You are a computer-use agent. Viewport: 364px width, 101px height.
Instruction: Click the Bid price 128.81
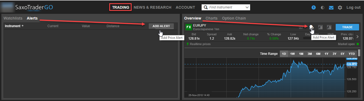(x=194, y=39)
